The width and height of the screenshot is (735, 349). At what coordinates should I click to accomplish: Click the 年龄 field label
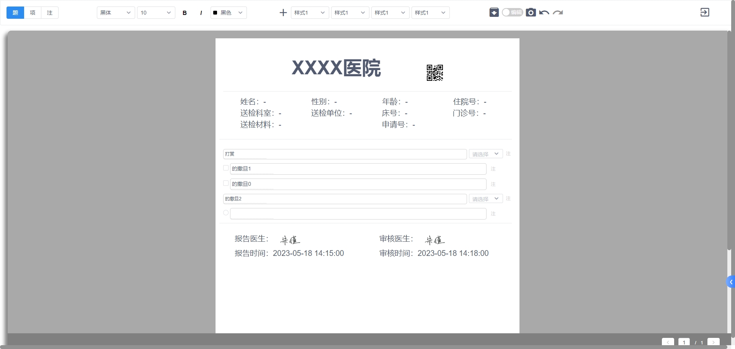(392, 102)
